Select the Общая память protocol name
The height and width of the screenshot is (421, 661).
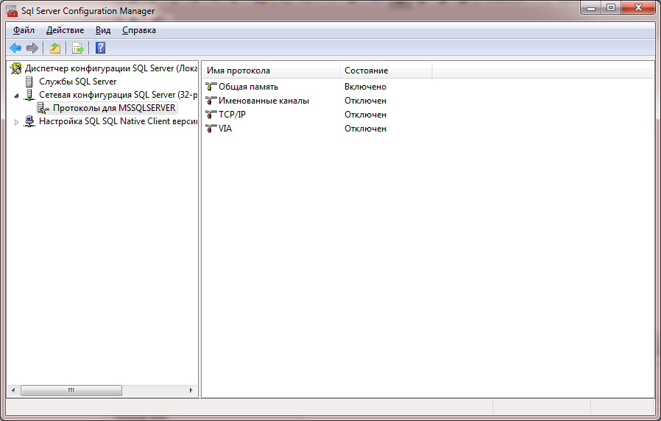point(248,87)
